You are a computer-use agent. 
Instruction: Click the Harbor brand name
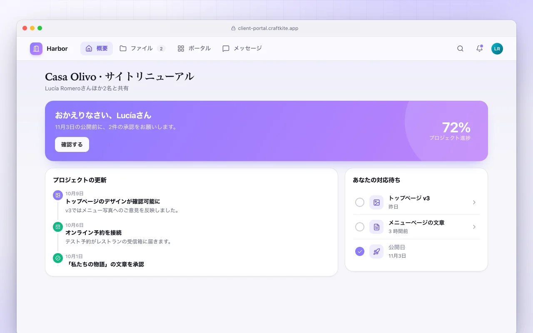coord(57,49)
